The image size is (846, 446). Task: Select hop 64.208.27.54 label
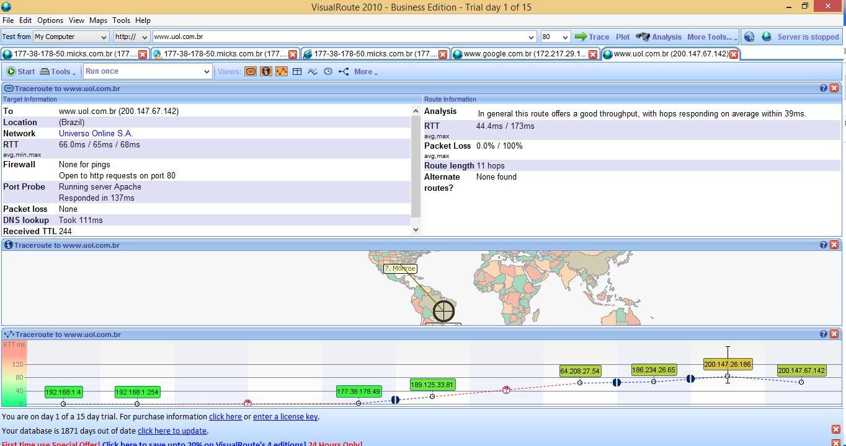580,371
